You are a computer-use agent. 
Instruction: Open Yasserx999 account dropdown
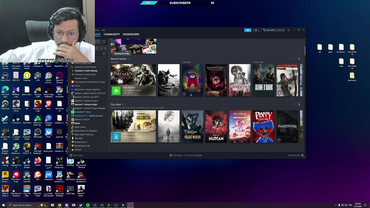(273, 30)
